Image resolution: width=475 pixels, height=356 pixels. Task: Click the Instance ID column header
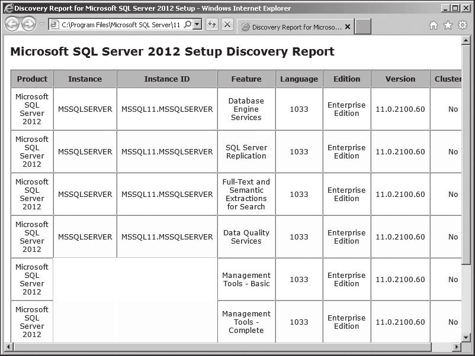[167, 79]
